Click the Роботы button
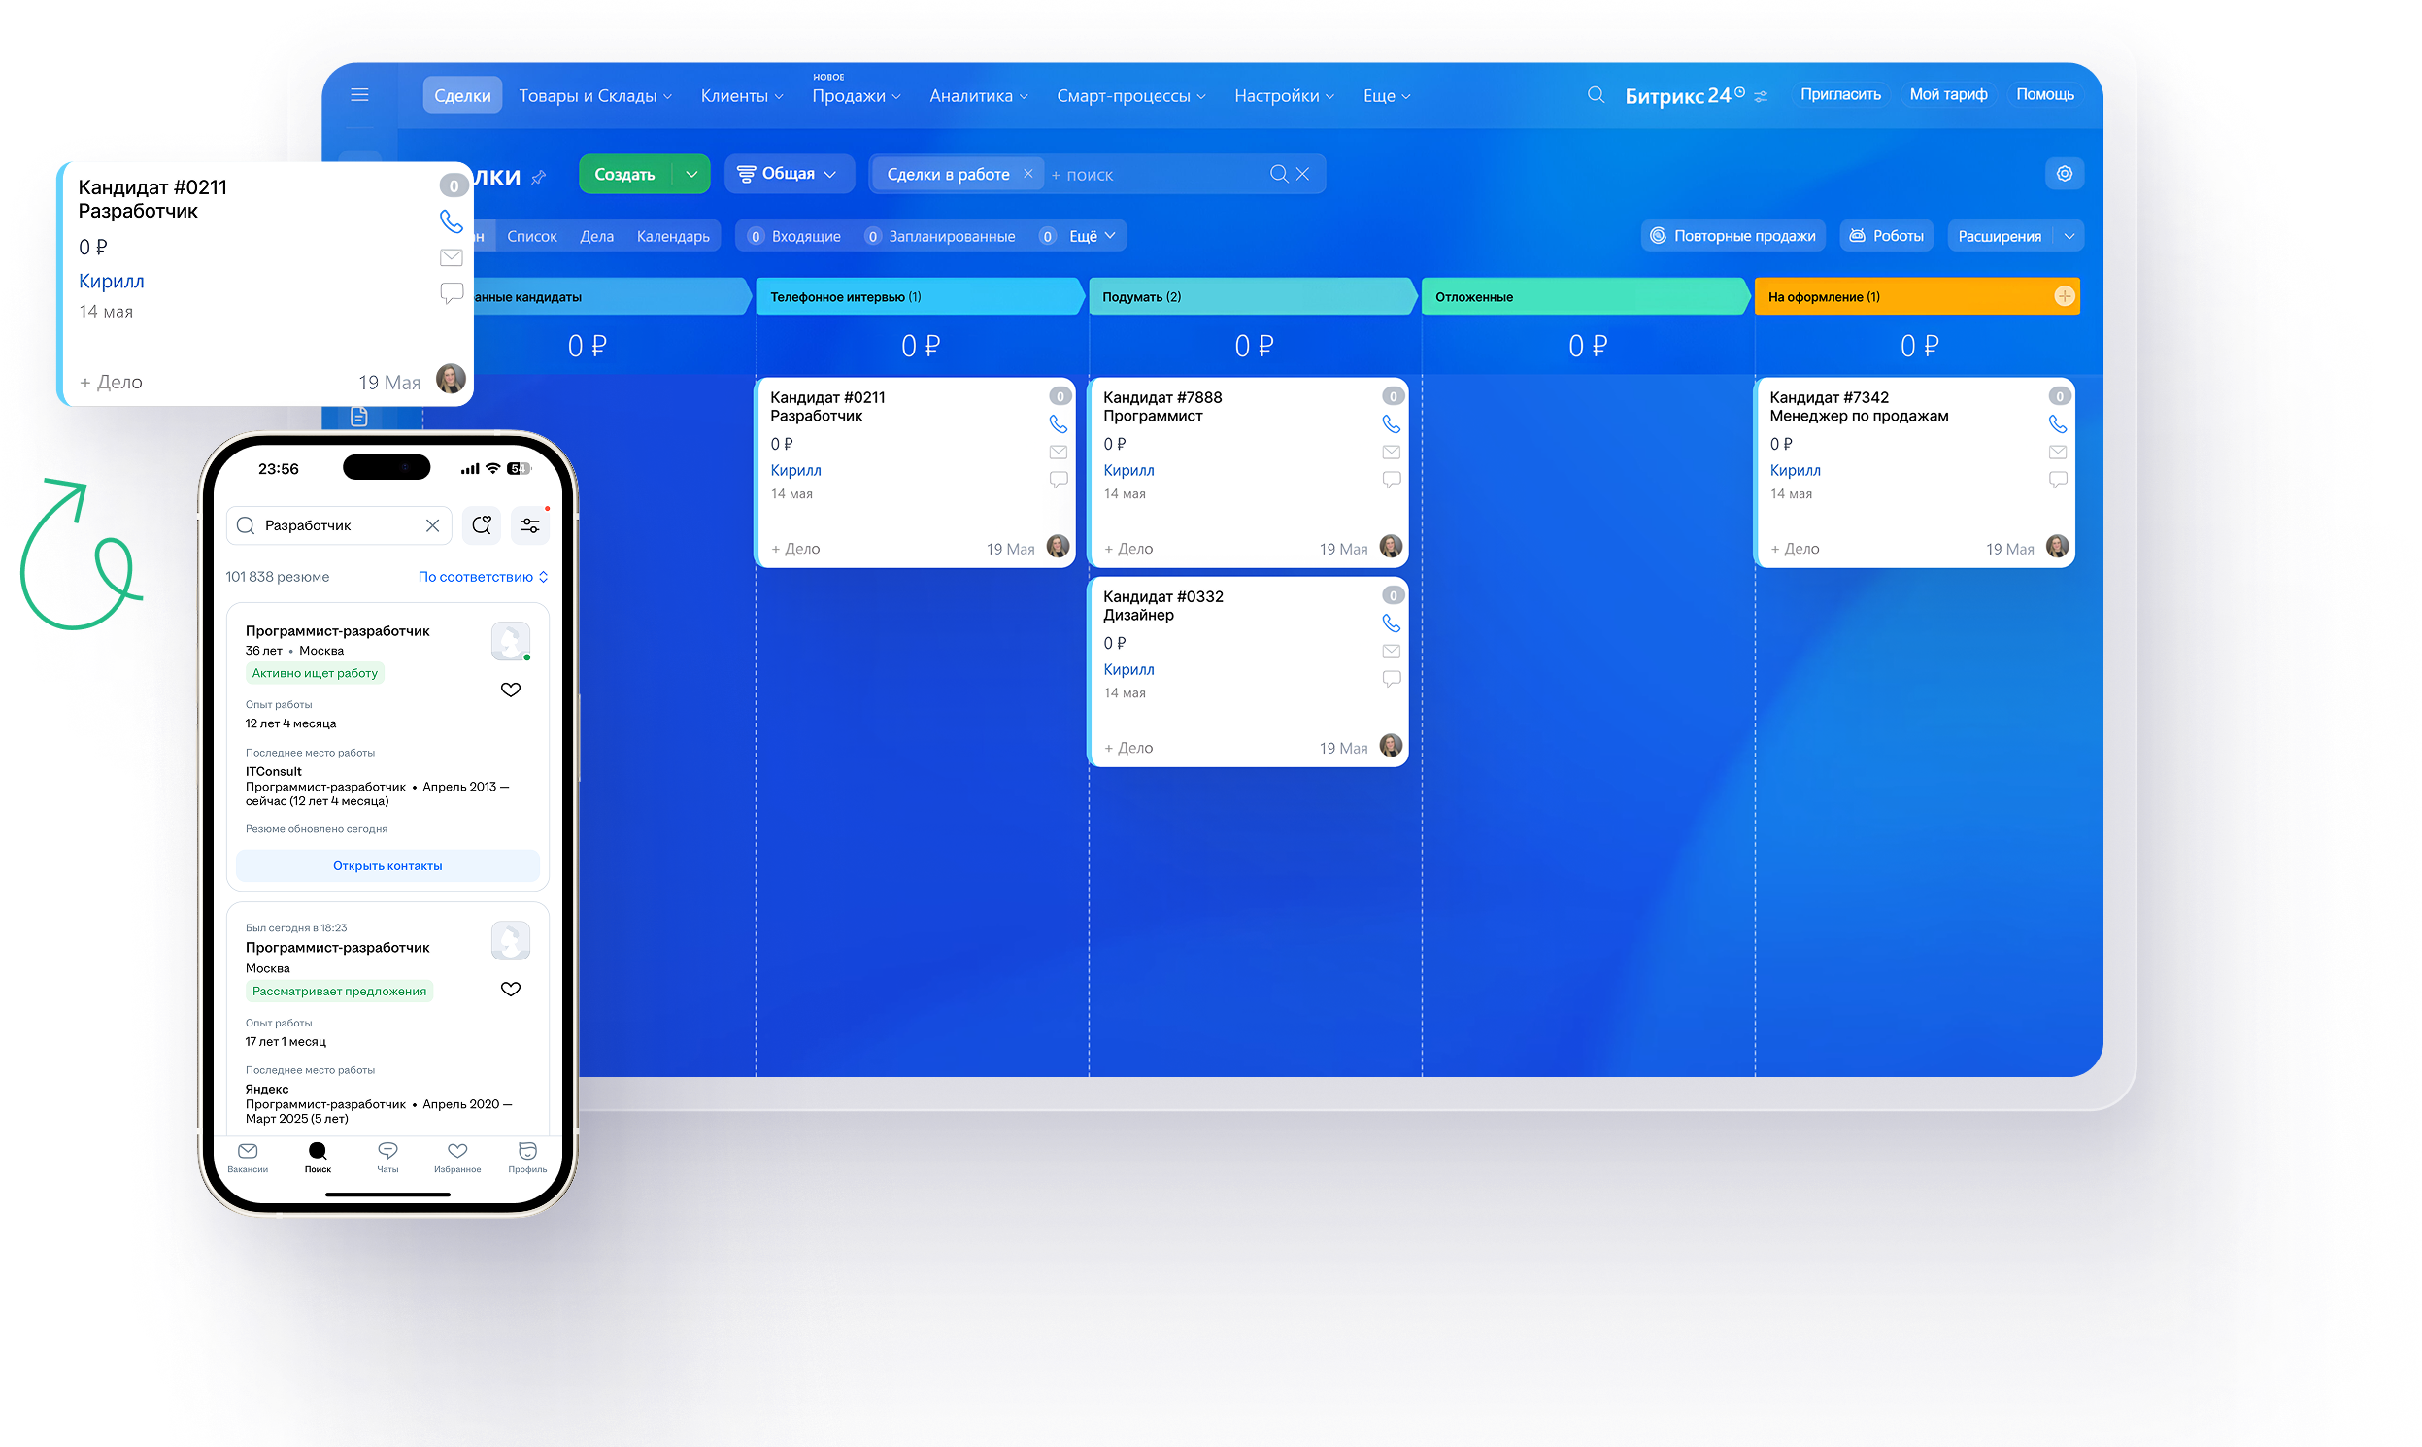Viewport: 2422px width, 1447px height. pos(1886,236)
